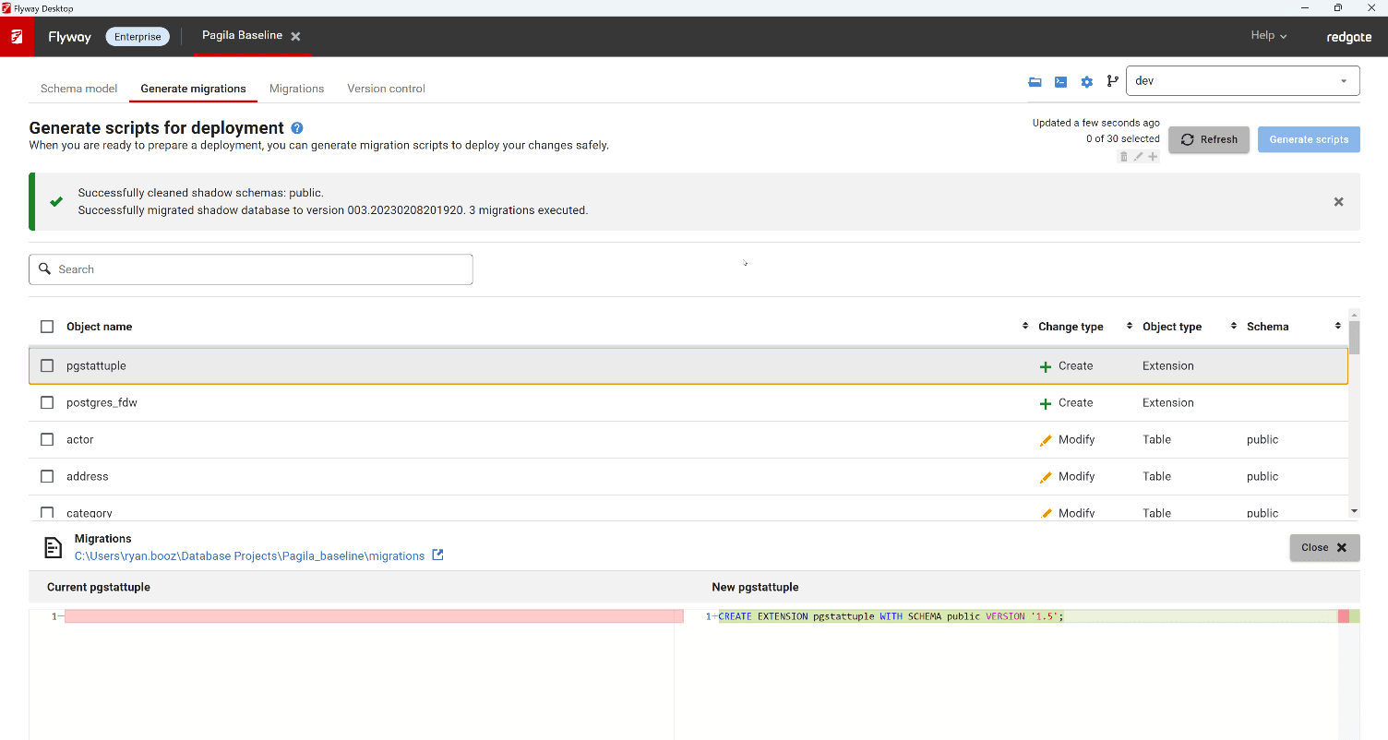Click in the Search input field
1388x740 pixels.
coord(251,269)
